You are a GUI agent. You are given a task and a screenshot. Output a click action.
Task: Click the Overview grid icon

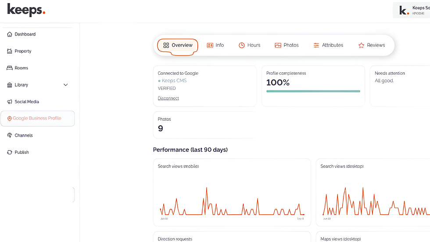pyautogui.click(x=166, y=45)
